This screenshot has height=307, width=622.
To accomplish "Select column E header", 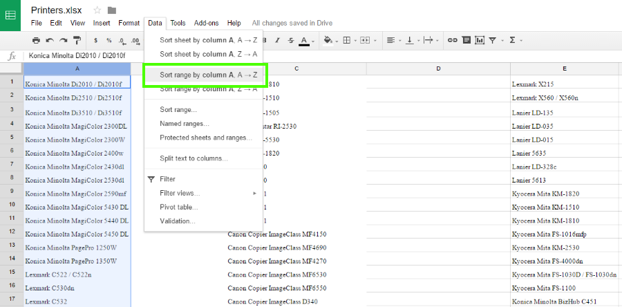I will 564,68.
